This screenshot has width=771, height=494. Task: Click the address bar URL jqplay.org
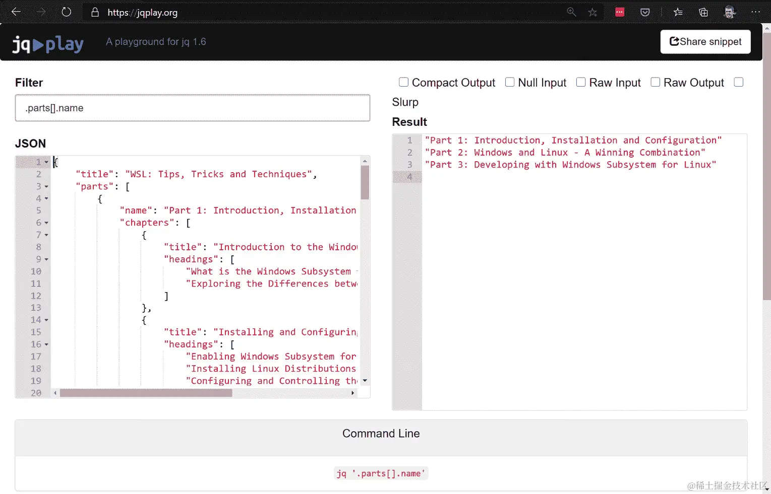coord(142,13)
